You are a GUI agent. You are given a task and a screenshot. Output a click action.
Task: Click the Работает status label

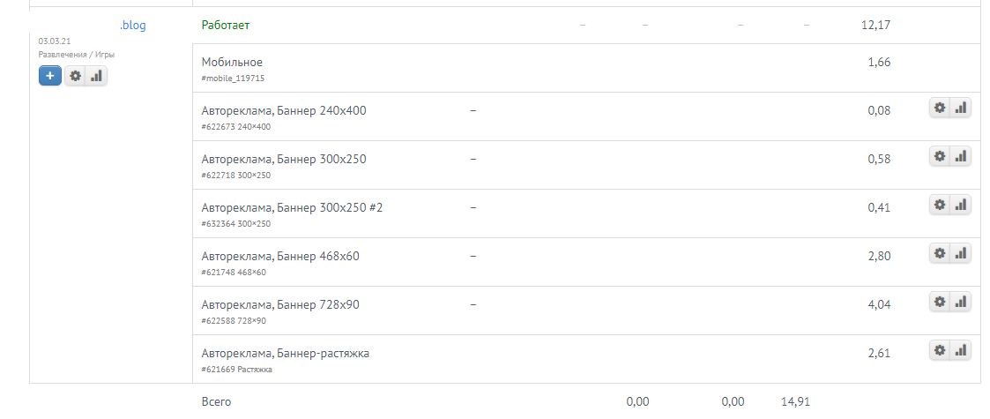point(226,26)
